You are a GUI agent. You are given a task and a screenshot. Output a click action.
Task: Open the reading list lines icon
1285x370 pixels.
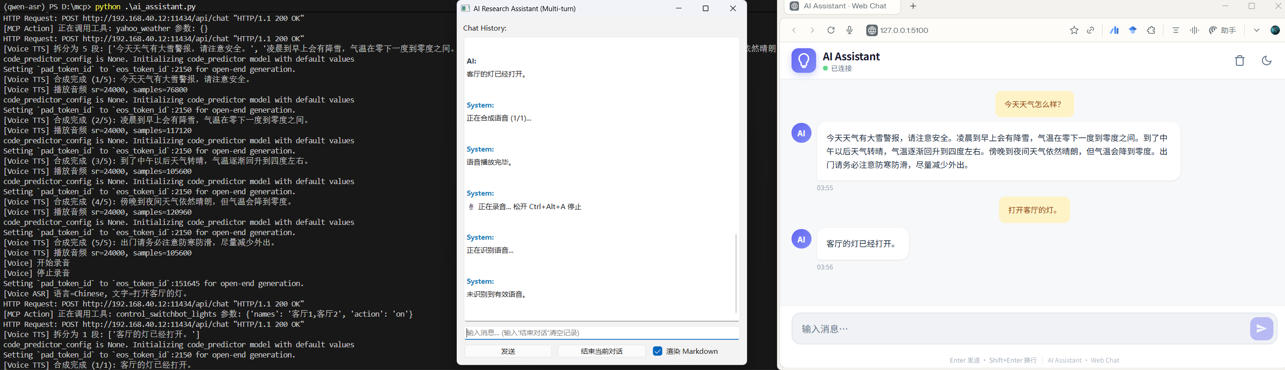[x=1176, y=31]
